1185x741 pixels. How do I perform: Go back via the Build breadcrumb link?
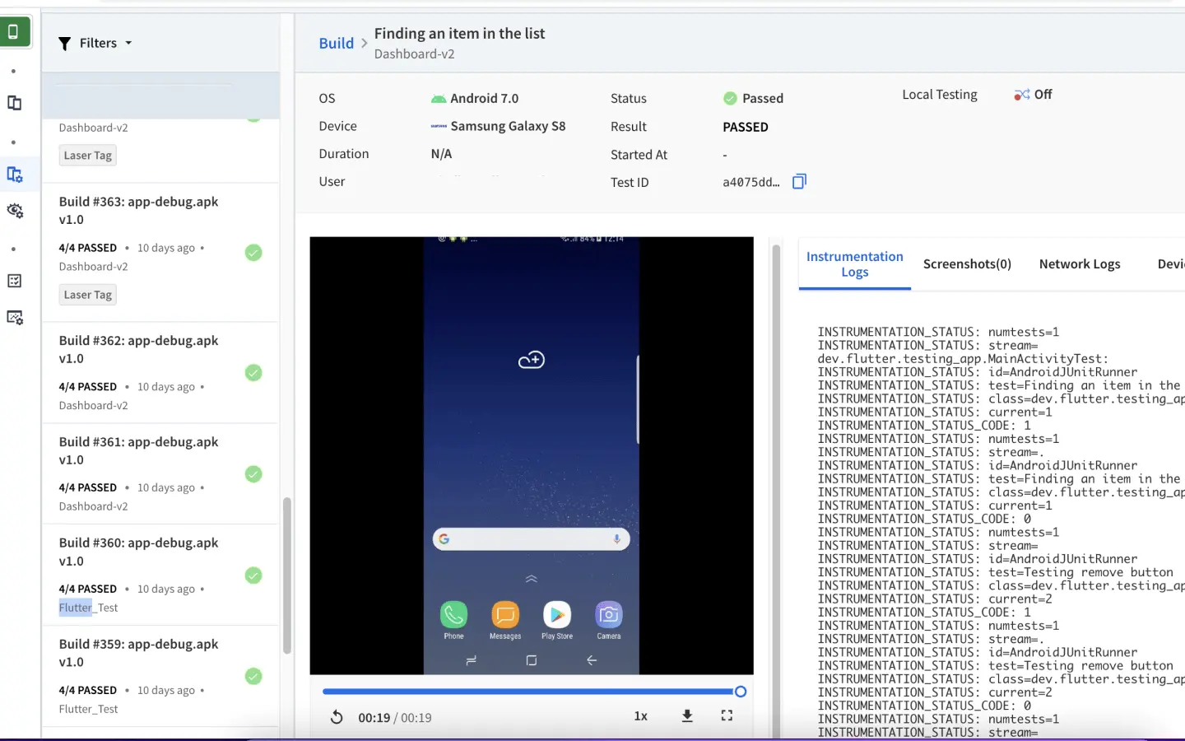pyautogui.click(x=336, y=44)
